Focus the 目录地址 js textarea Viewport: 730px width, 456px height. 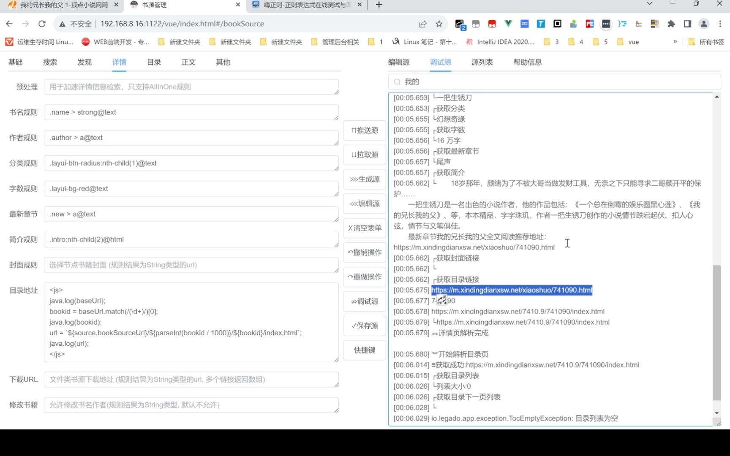191,322
